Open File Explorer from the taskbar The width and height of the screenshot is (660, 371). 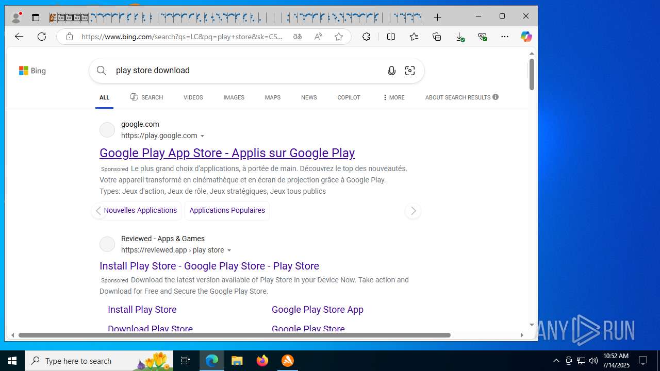click(x=237, y=361)
